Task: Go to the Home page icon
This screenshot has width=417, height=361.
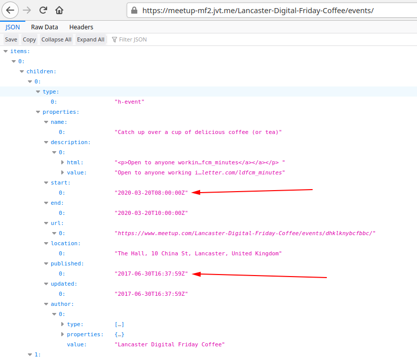Action: [59, 10]
